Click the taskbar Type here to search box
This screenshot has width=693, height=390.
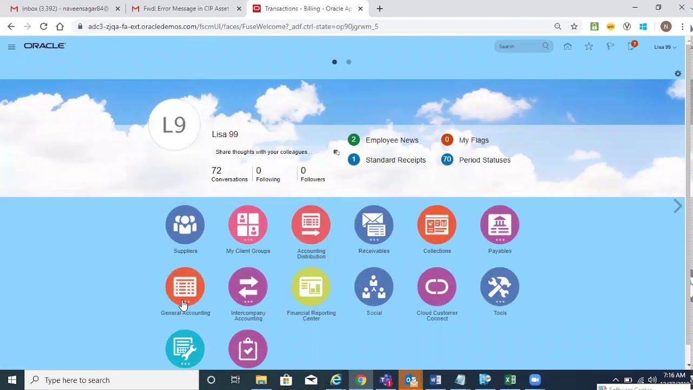(112, 380)
